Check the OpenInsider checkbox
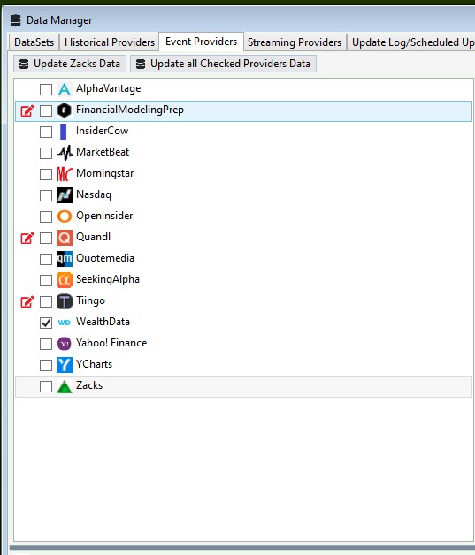 46,217
